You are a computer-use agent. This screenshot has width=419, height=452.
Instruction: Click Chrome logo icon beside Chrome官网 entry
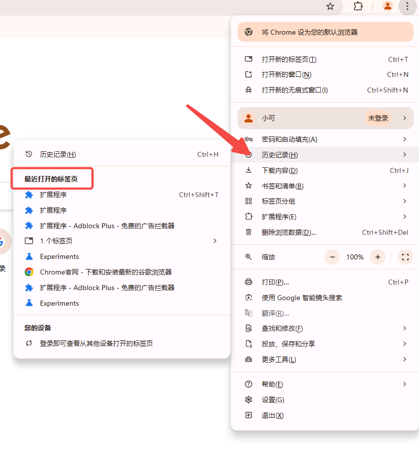(29, 272)
